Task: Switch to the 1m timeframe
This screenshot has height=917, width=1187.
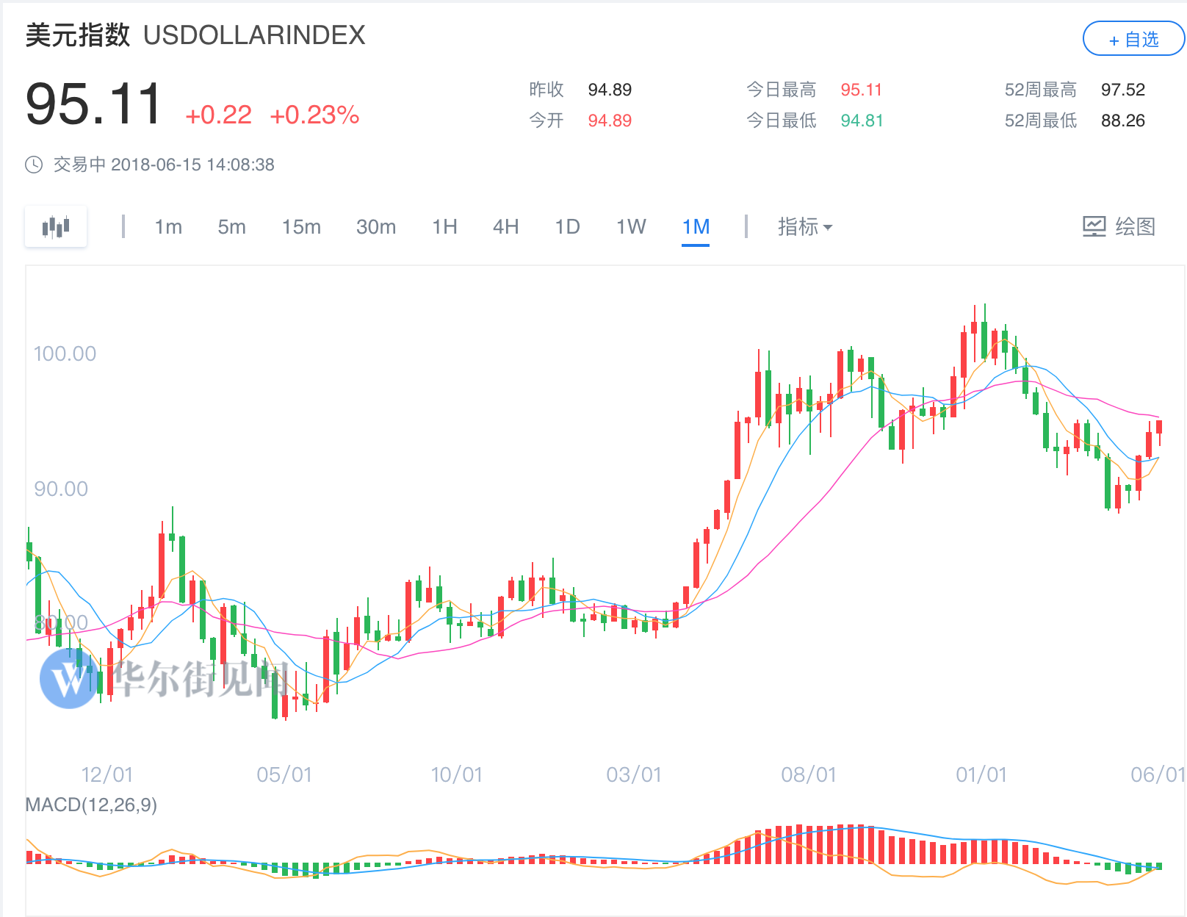Action: click(168, 227)
